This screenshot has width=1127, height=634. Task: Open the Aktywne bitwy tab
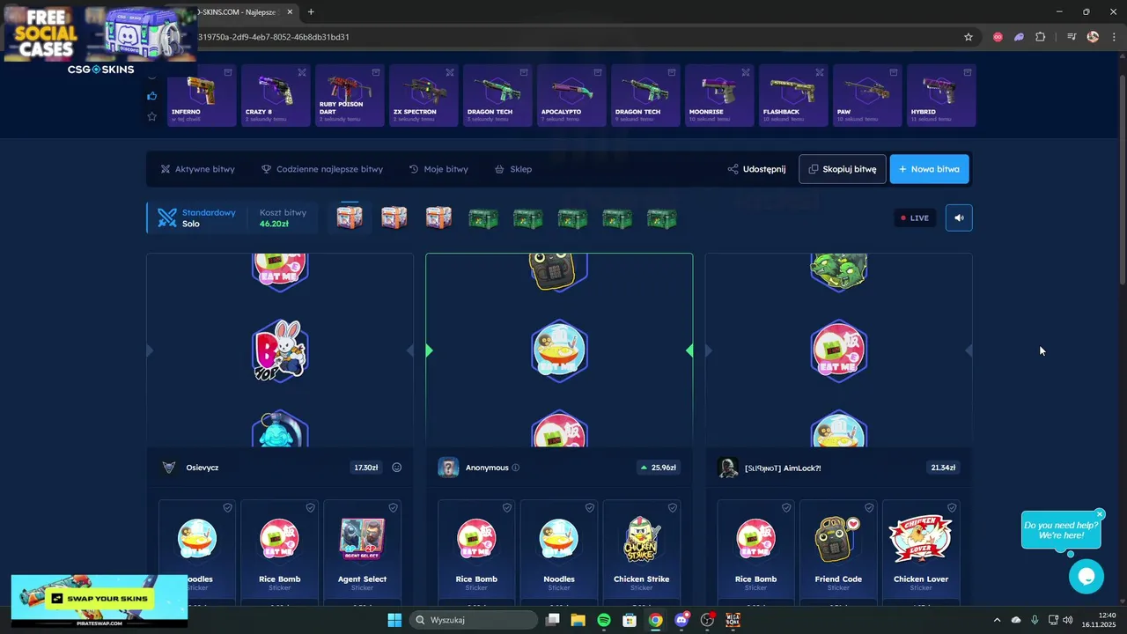pos(197,169)
